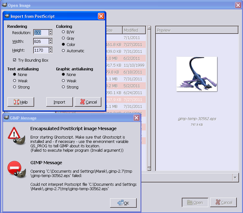Set Text antialiasing to None
The width and height of the screenshot is (243, 213).
tap(20, 74)
